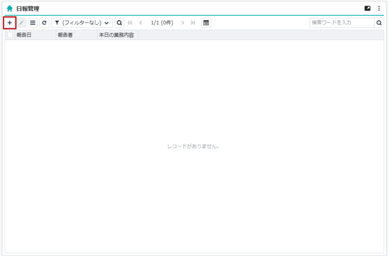Screen dimensions: 388x256
Task: Expand the (フィルターなし) filter dropdown
Action: (82, 23)
